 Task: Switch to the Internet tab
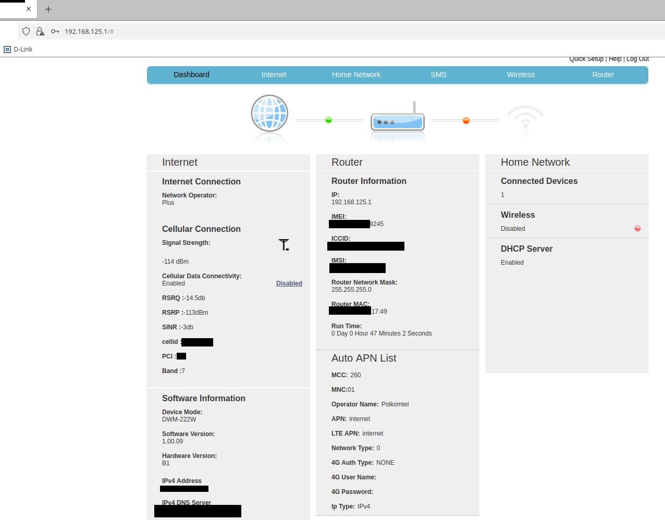pos(274,75)
